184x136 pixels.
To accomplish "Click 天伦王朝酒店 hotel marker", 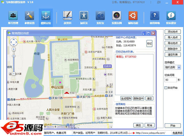I will (108, 59).
